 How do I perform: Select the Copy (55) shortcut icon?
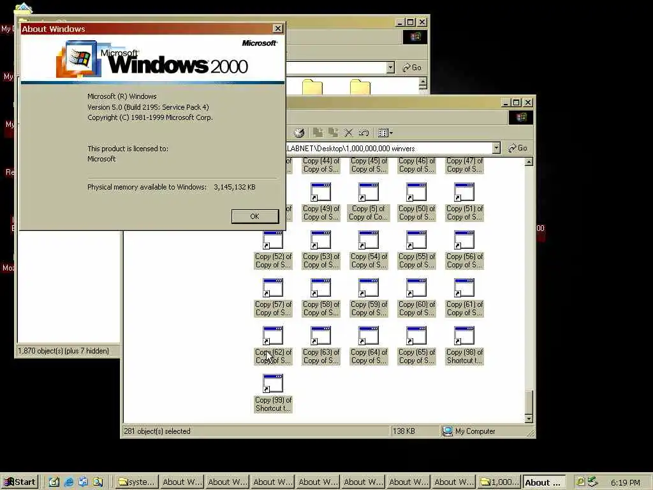click(x=416, y=240)
